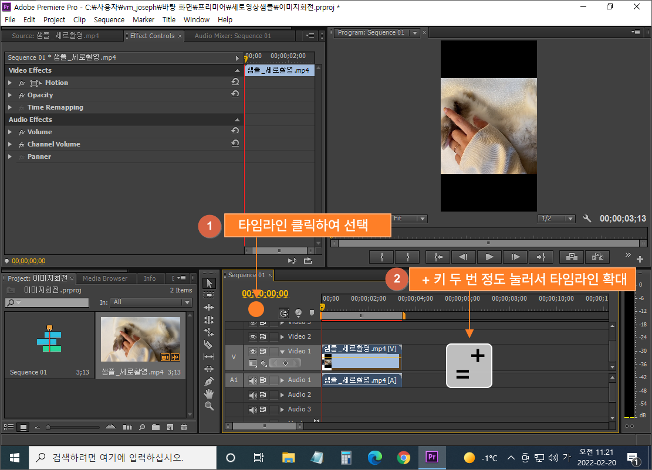Open the Clip menu

click(79, 19)
